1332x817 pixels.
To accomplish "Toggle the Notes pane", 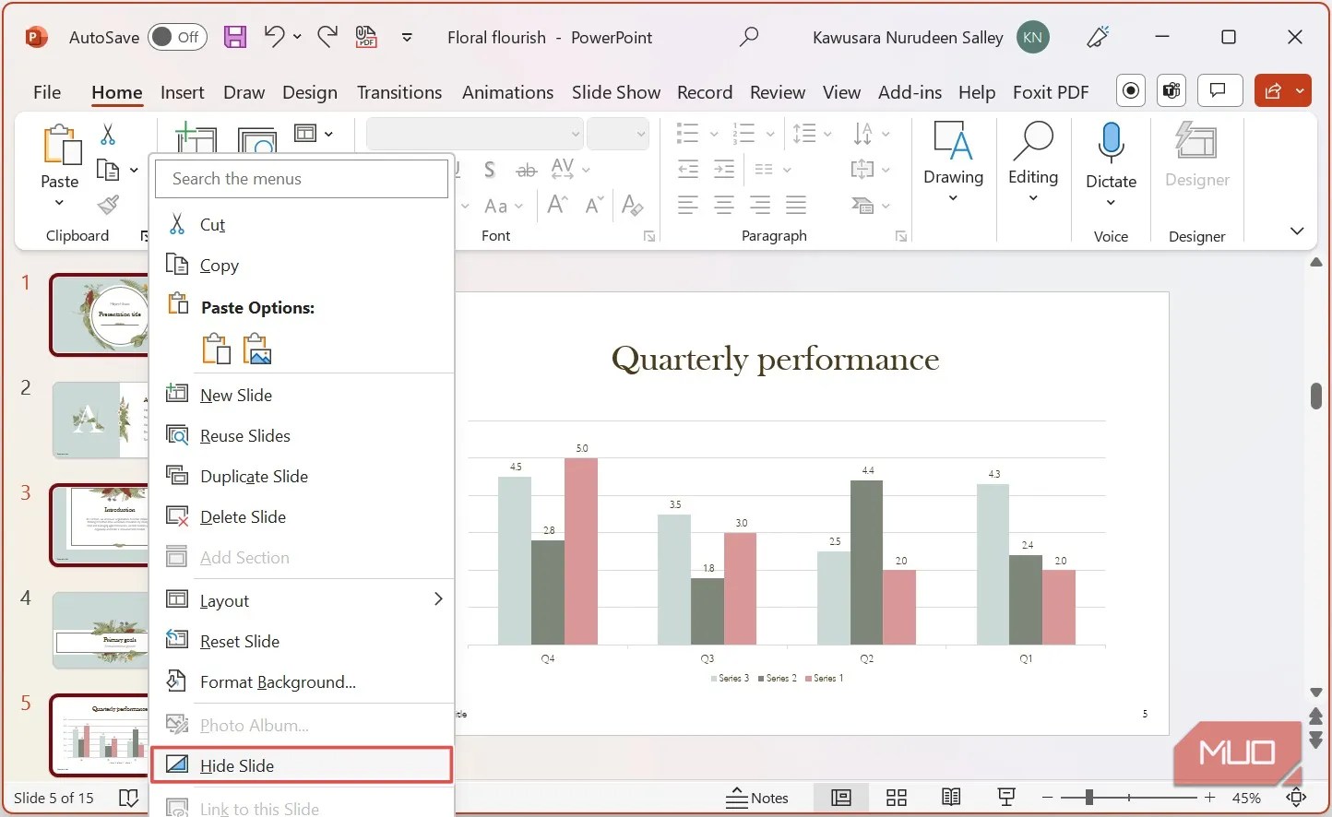I will coord(758,797).
